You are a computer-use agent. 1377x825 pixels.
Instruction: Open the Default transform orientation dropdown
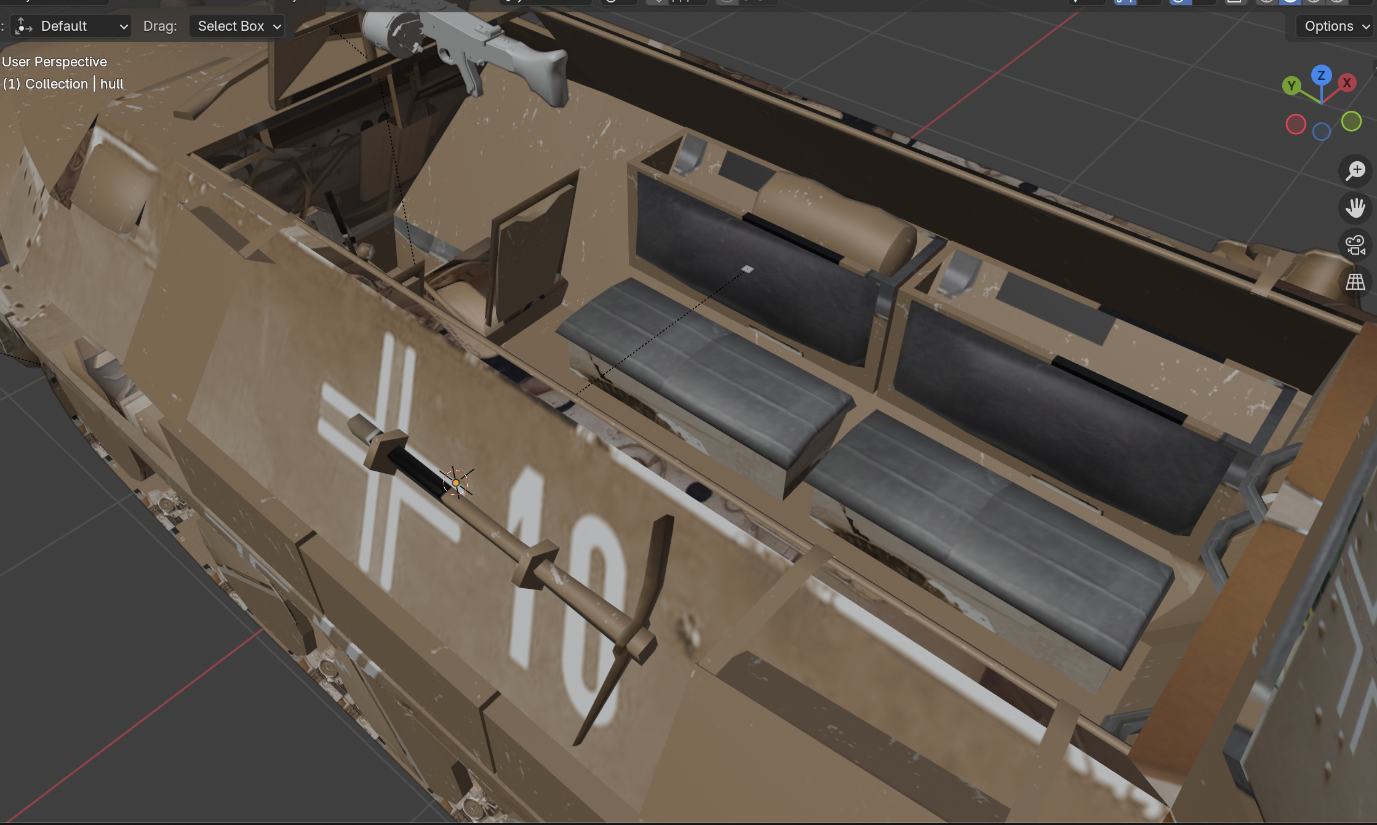point(71,26)
